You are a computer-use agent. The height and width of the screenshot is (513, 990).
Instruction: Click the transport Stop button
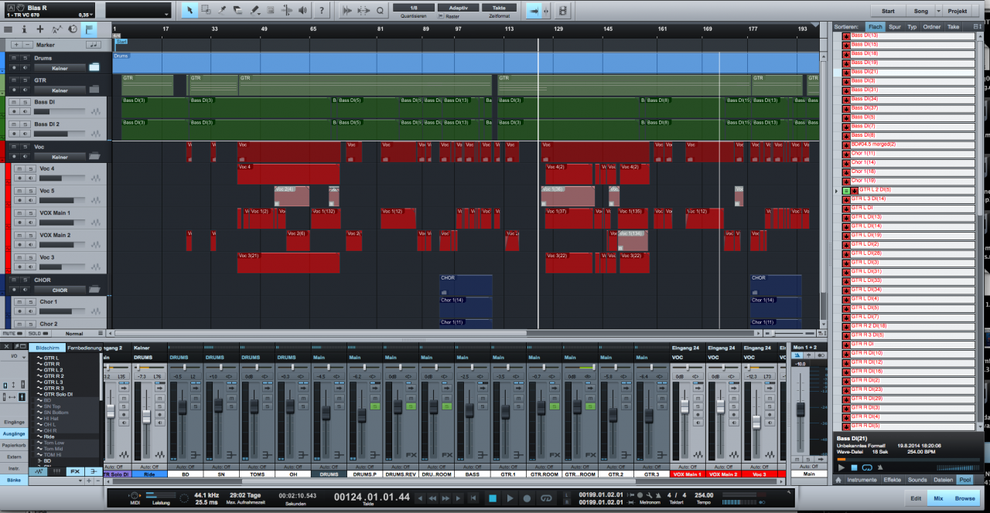[492, 498]
